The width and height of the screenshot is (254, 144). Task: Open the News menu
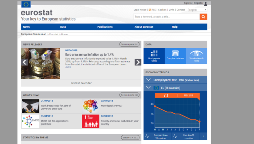point(26,27)
